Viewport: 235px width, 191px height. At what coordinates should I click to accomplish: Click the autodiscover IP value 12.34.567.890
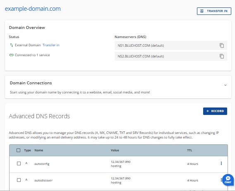[121, 178]
